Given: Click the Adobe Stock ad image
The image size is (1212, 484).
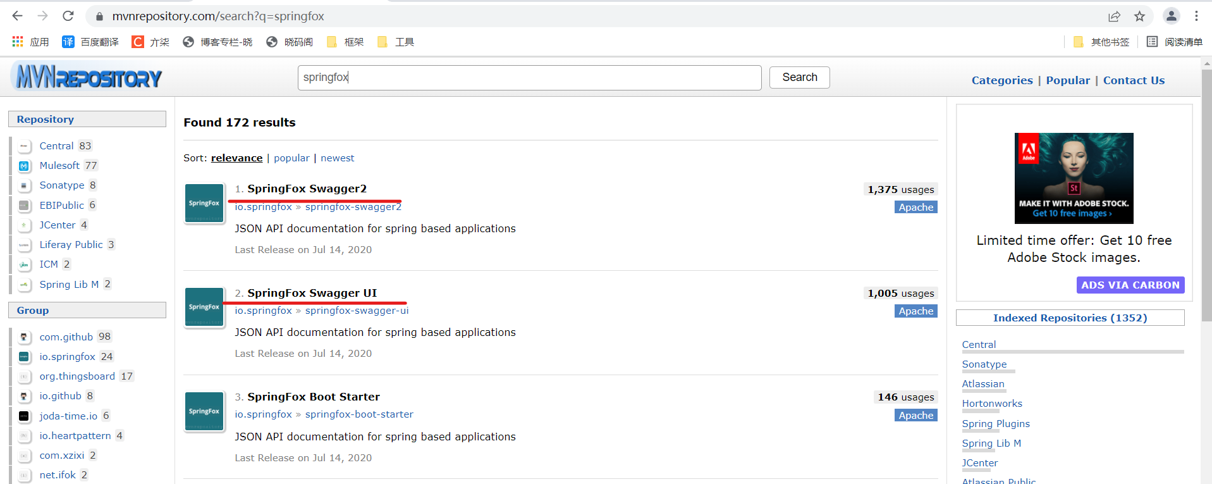Looking at the screenshot, I should pos(1074,178).
